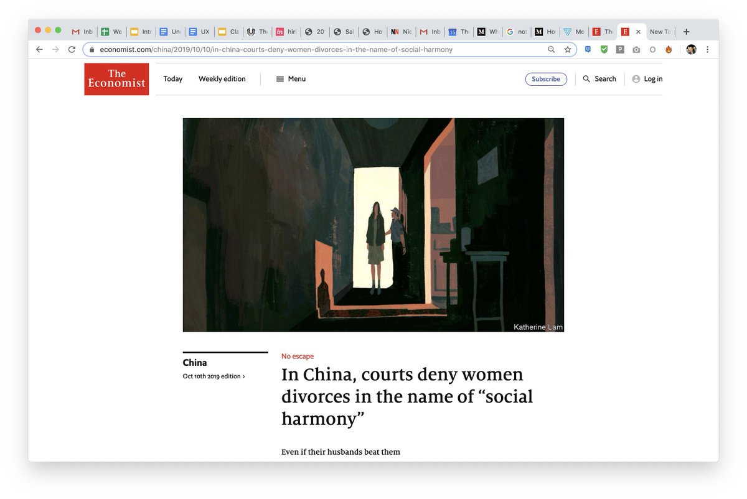Open a new tab with plus icon
The height and width of the screenshot is (499, 747).
pyautogui.click(x=686, y=32)
